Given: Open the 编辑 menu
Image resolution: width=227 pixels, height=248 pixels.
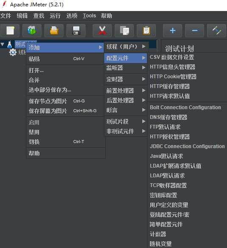Looking at the screenshot, I should point(22,16).
